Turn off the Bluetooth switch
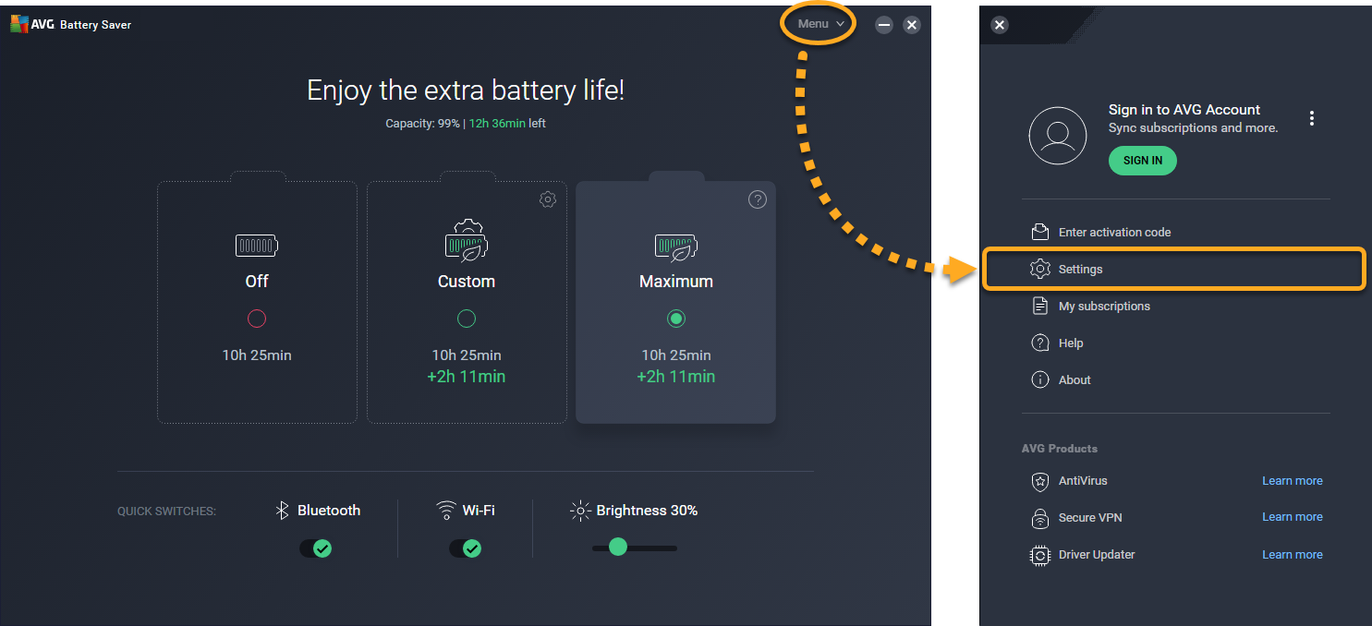1372x626 pixels. pos(315,548)
